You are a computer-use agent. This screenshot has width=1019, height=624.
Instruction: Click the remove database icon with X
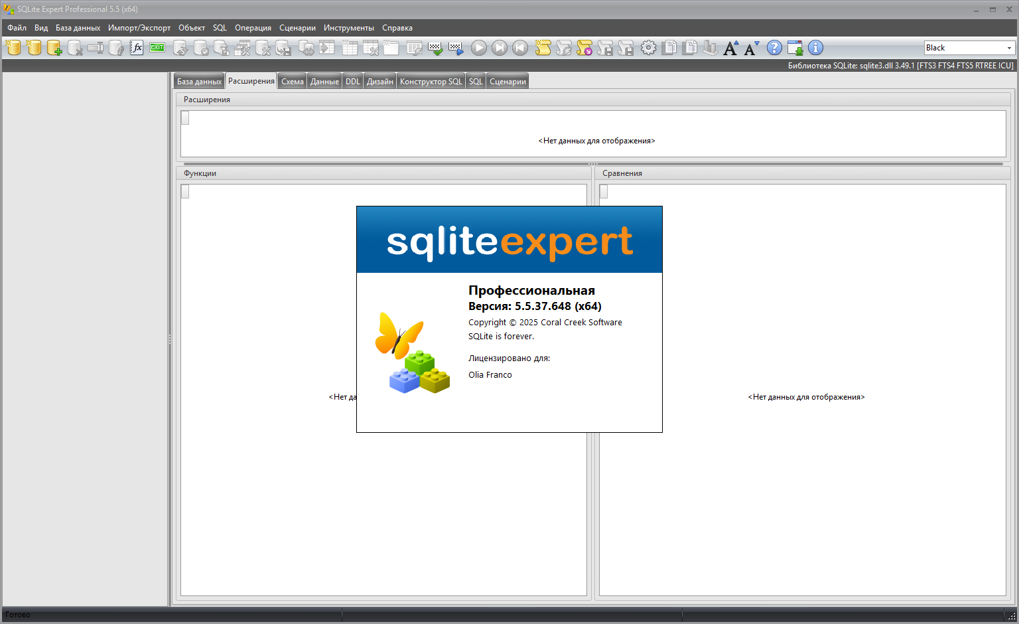click(x=75, y=48)
